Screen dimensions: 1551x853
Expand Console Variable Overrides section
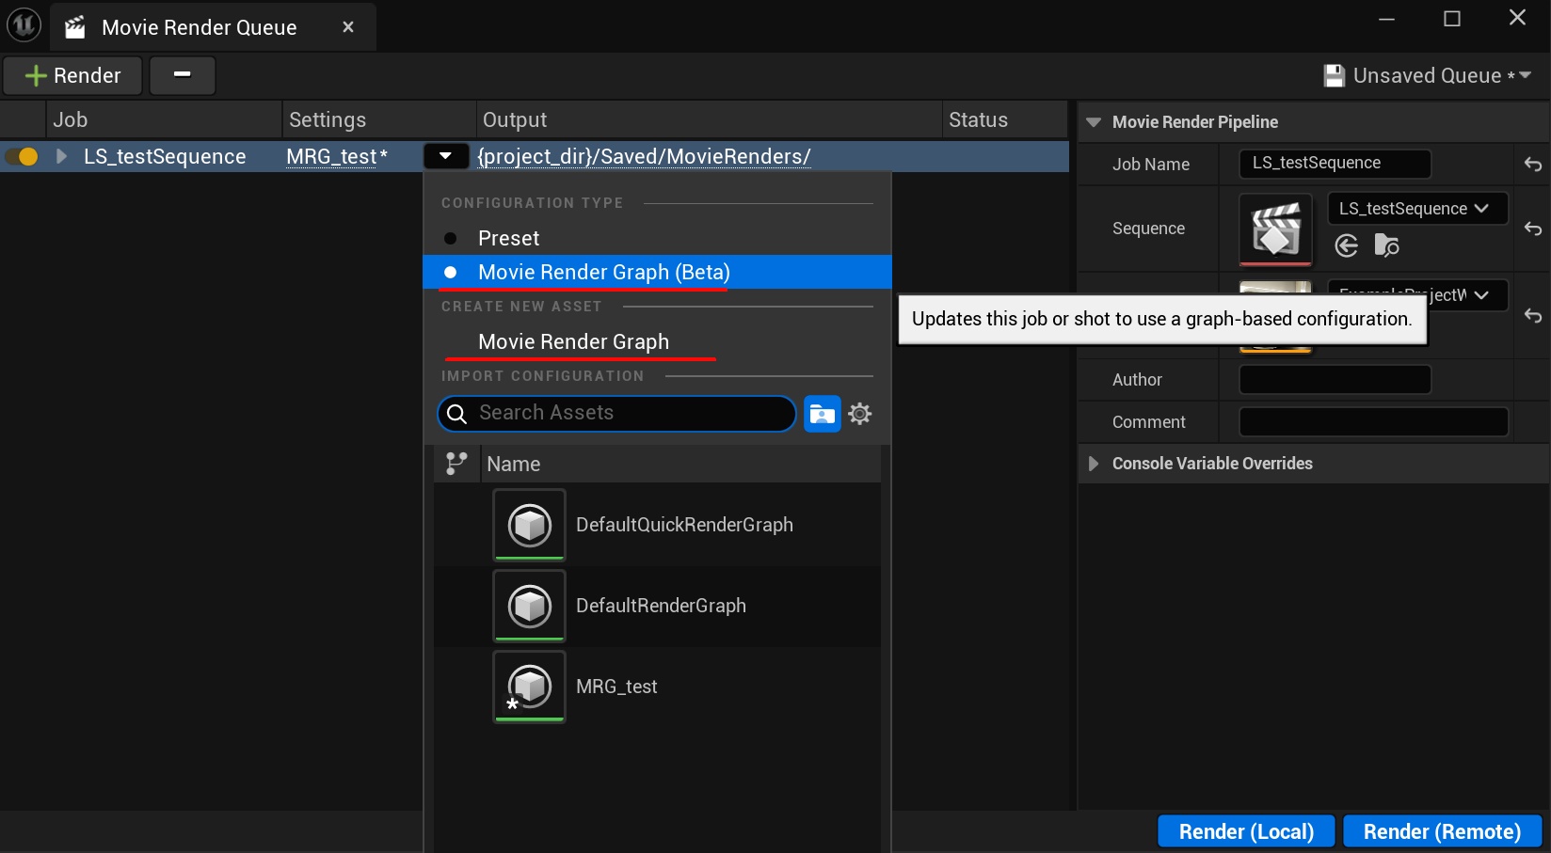pyautogui.click(x=1094, y=464)
